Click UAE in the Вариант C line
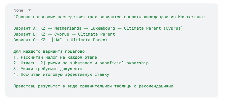This screenshot has width=226, height=104. 58,40
